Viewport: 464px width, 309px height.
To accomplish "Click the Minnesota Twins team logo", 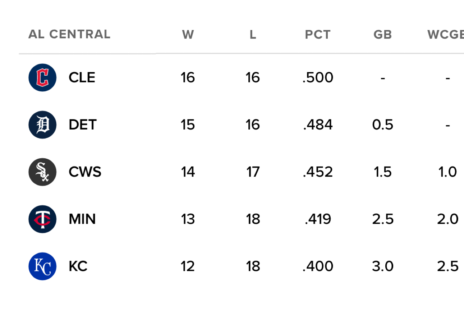I will coord(42,219).
